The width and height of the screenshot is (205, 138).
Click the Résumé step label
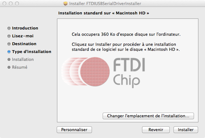(x=20, y=67)
